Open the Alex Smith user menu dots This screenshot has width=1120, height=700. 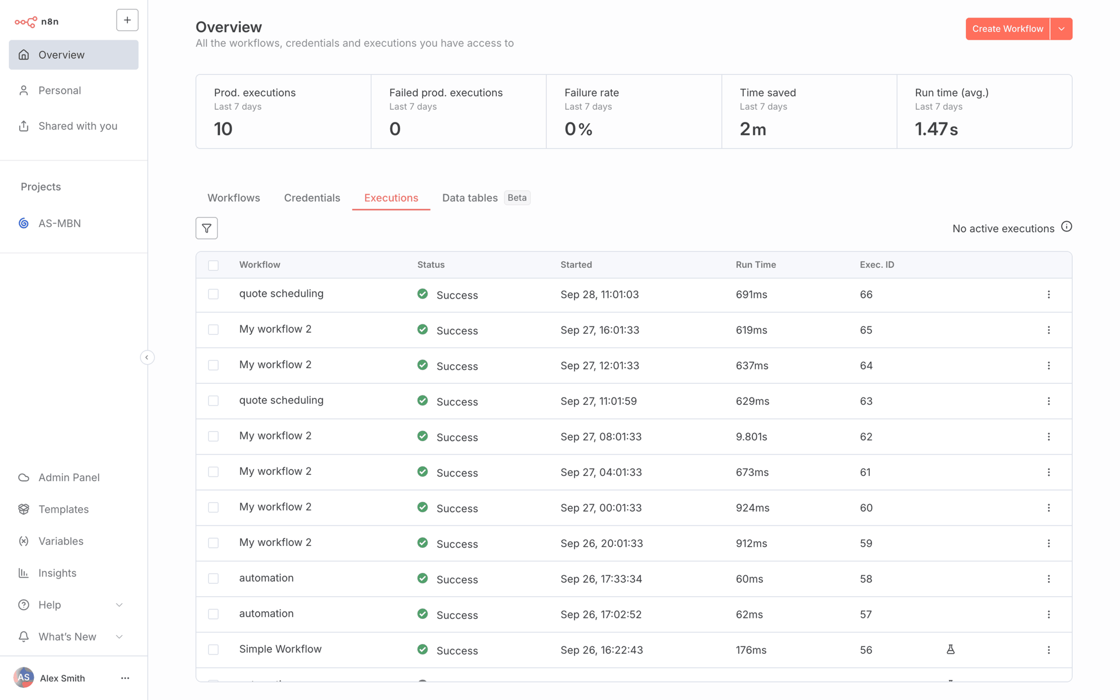click(125, 678)
